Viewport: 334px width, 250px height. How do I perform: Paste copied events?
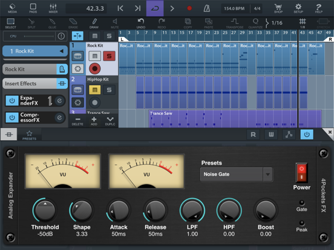coord(209,24)
